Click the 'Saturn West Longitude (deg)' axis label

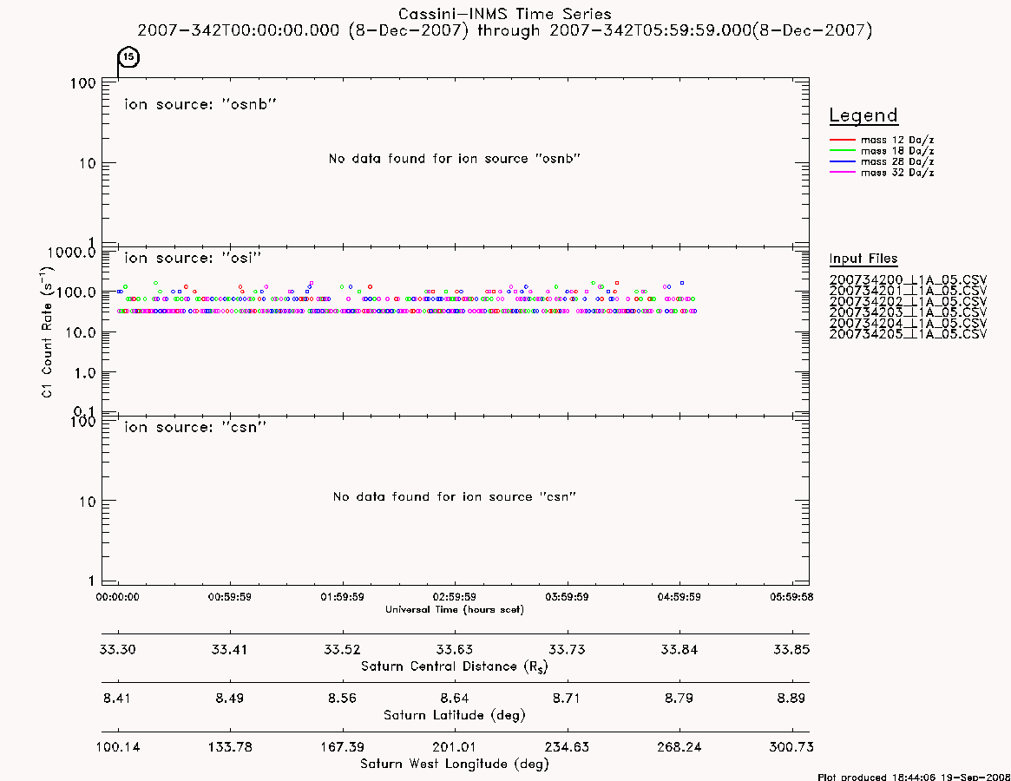click(455, 765)
